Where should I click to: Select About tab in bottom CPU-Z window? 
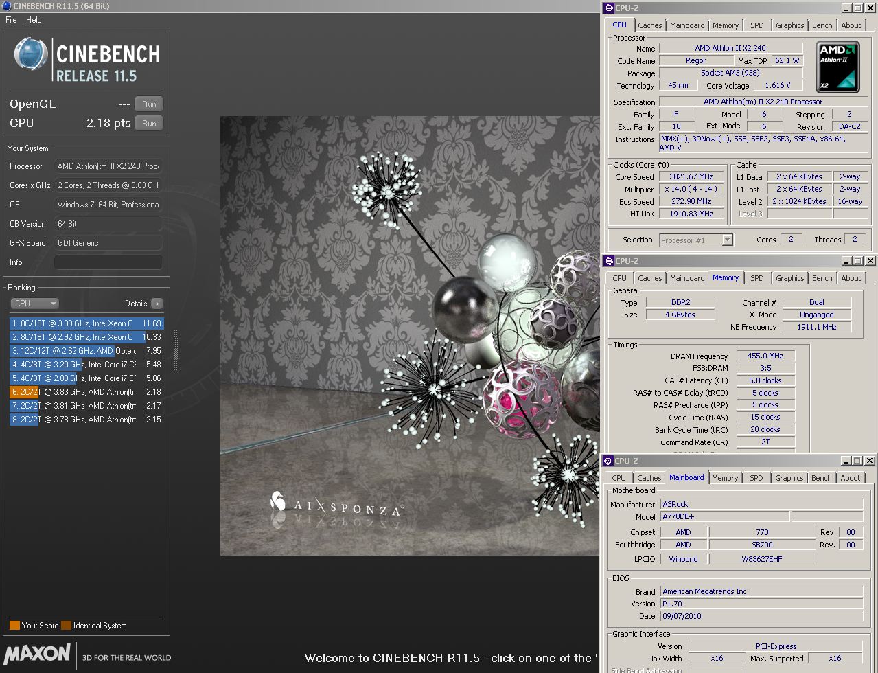(851, 478)
